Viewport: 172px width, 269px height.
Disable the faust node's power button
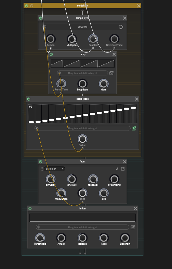[41, 162]
